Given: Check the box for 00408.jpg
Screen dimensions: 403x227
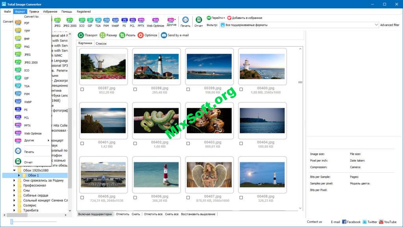Looking at the screenshot, I should [241, 198].
